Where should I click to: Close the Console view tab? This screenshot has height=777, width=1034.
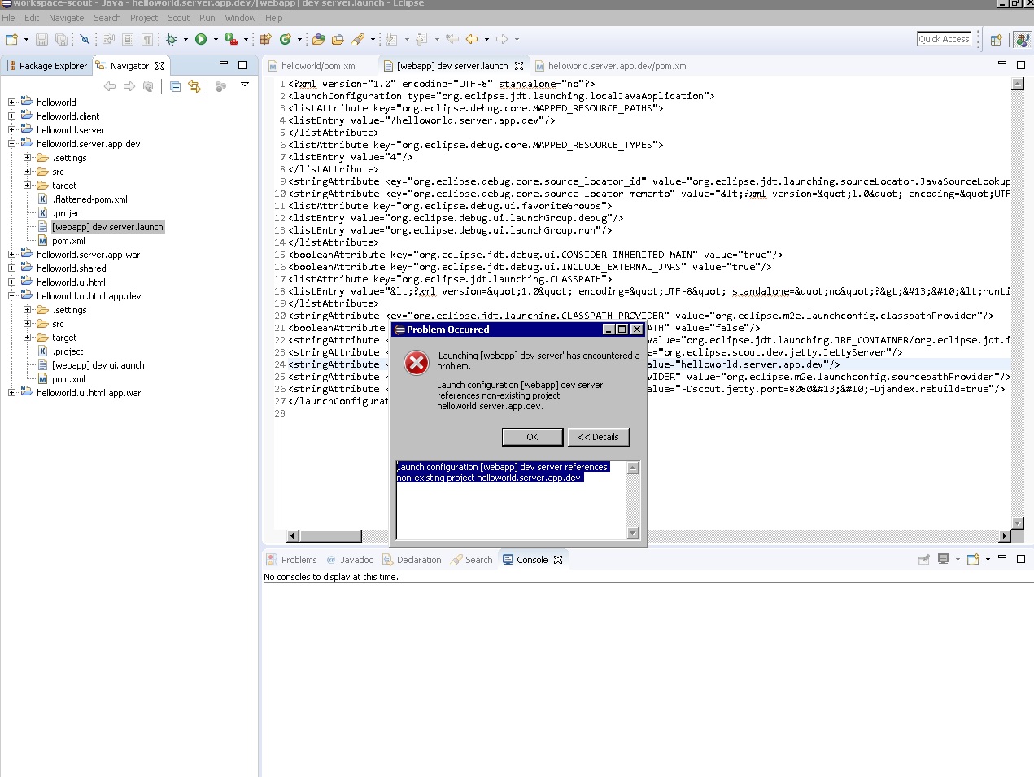(x=558, y=560)
